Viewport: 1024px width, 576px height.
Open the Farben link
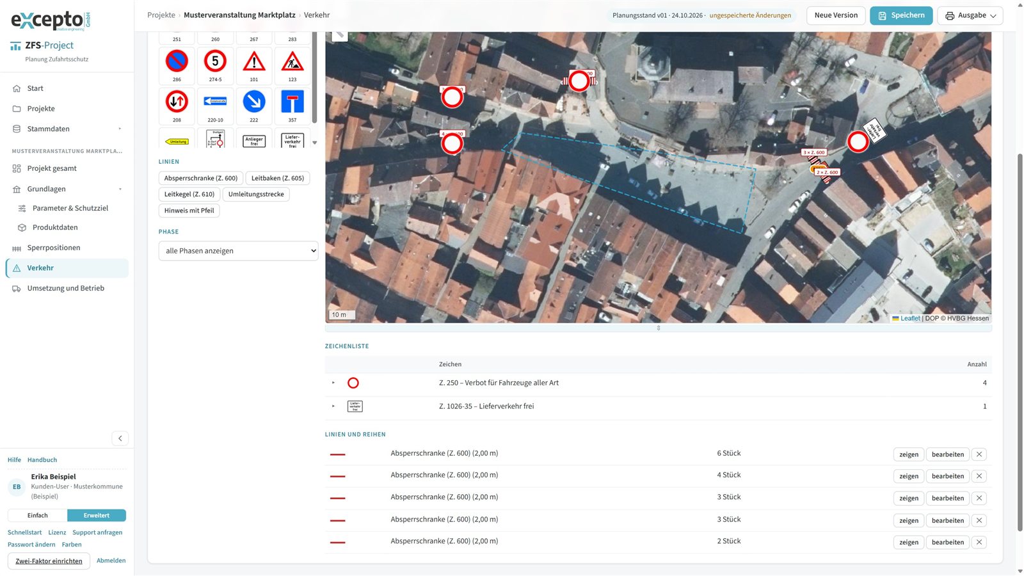[x=72, y=545]
